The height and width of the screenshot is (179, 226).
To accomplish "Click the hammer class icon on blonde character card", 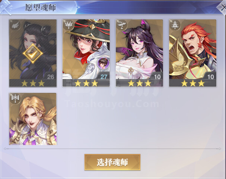I will pos(15,98).
